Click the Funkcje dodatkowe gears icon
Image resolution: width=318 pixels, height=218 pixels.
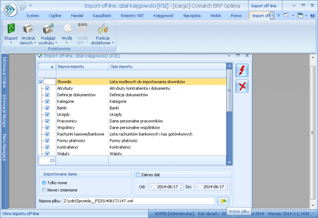102,29
